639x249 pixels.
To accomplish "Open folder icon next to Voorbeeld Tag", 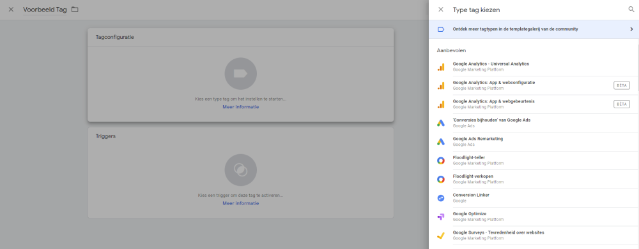I will click(x=75, y=10).
